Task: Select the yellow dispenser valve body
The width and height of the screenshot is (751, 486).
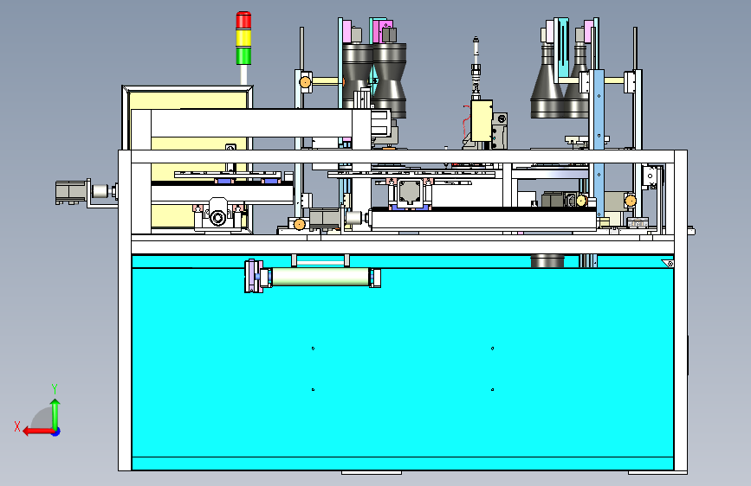Action: click(482, 120)
